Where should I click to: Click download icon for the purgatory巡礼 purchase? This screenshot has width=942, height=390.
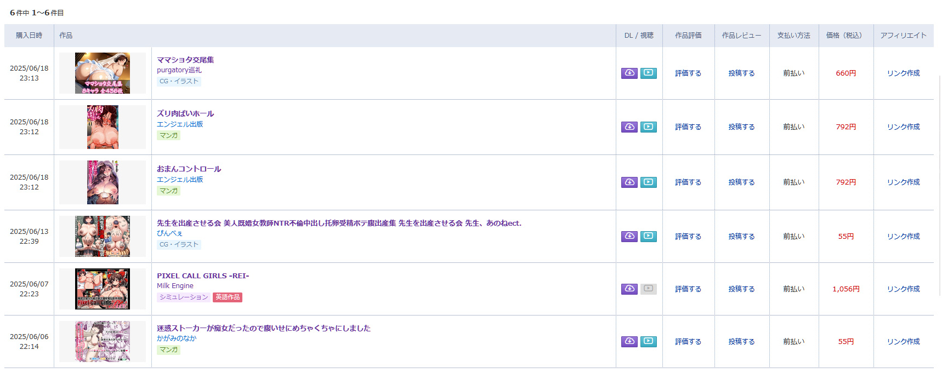[x=629, y=73]
